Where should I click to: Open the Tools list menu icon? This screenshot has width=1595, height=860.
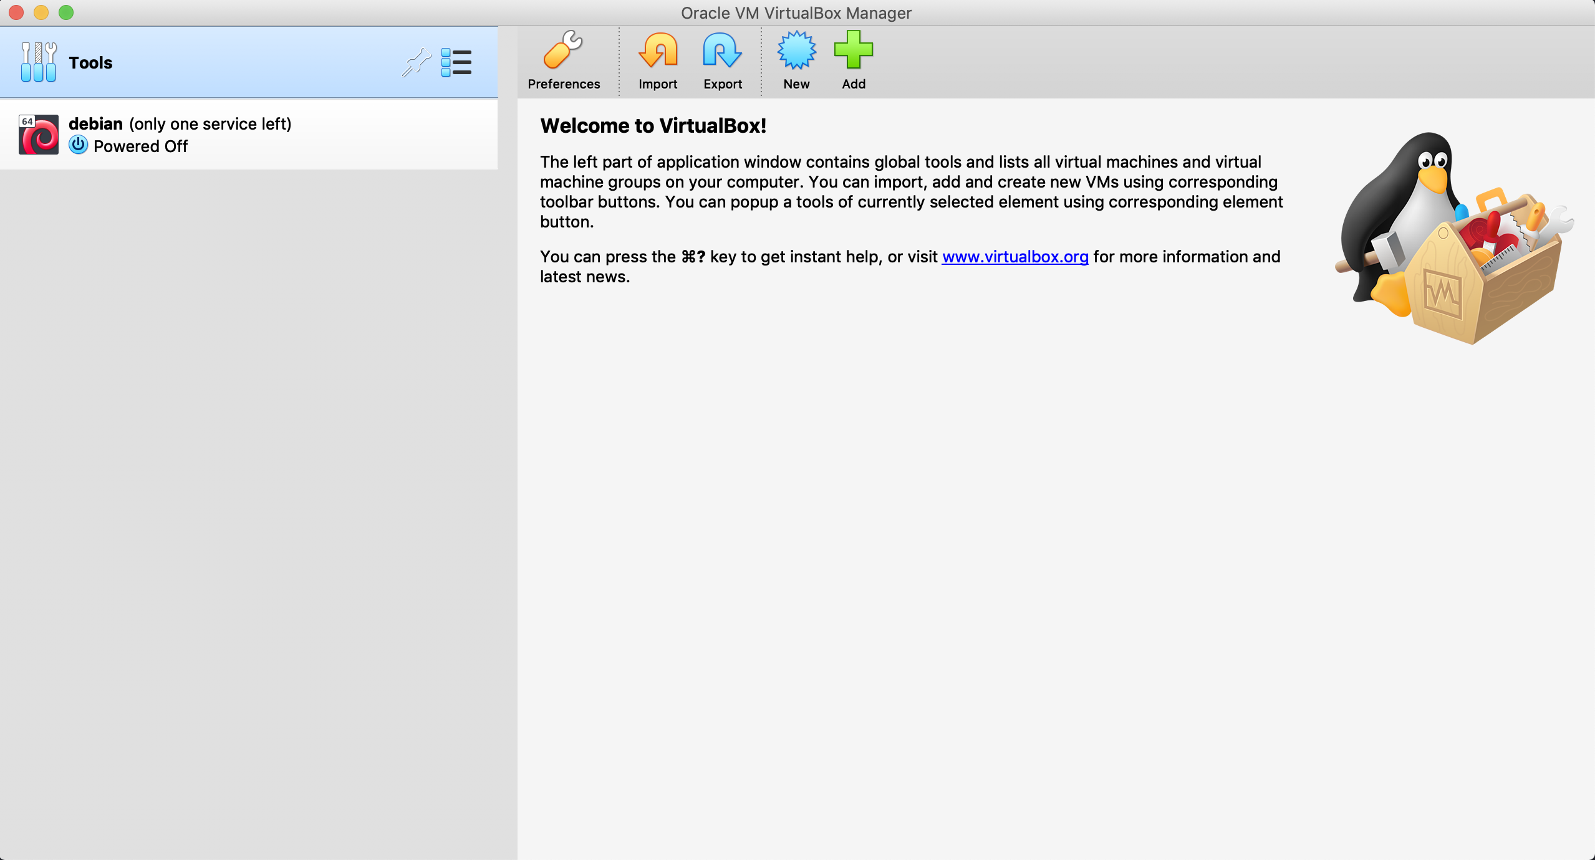(456, 62)
